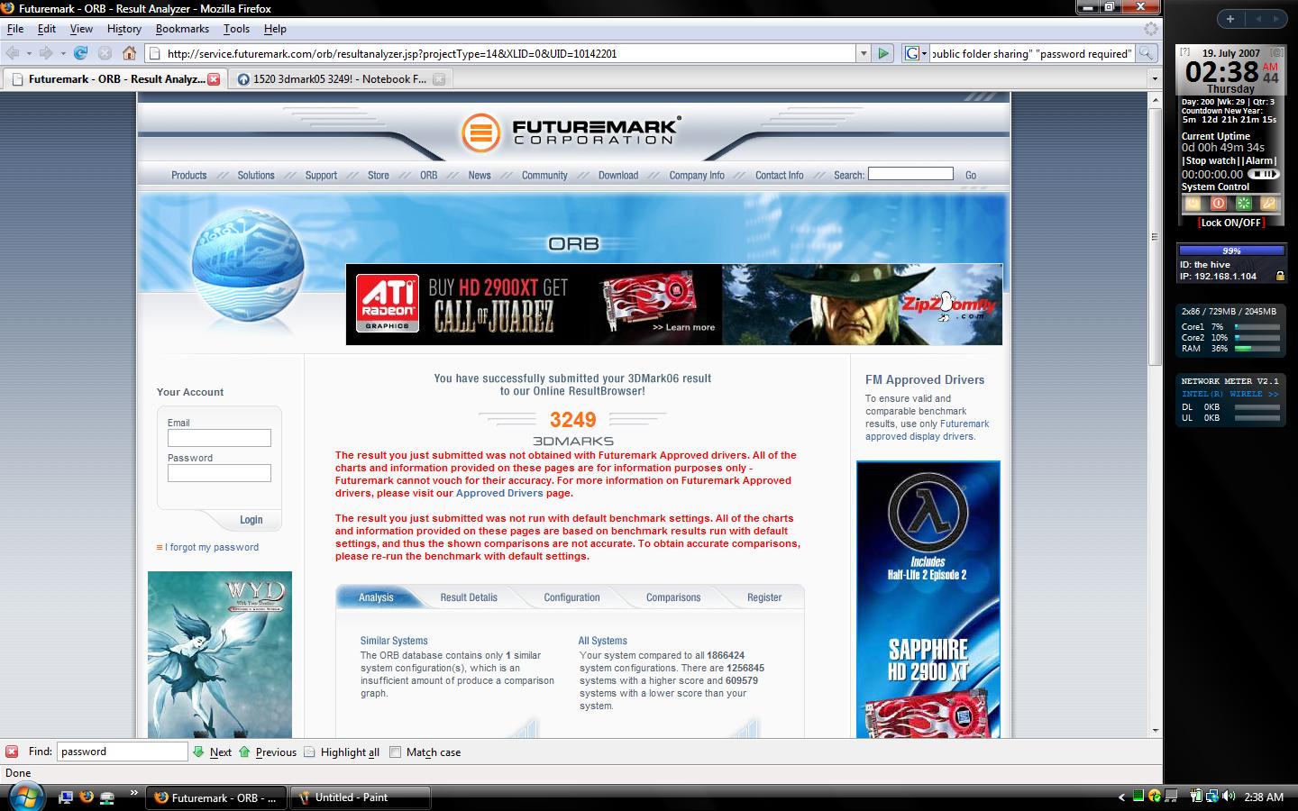Click the 99% blue progress bar gadget
The width and height of the screenshot is (1298, 811).
click(x=1231, y=251)
